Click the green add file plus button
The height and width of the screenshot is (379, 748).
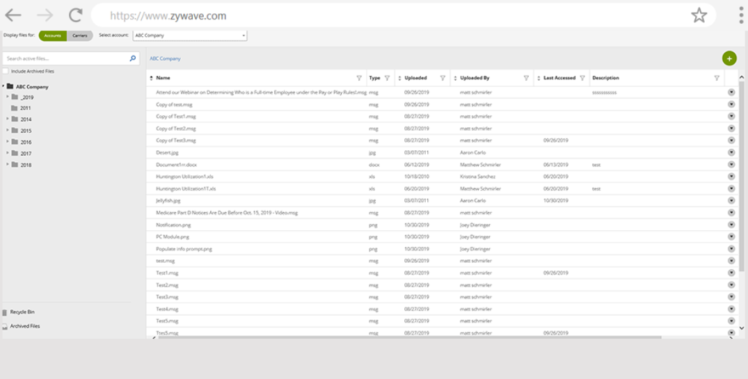(x=729, y=58)
